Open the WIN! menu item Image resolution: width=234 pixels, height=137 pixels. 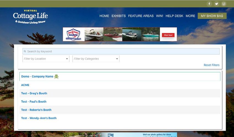[x=159, y=16]
